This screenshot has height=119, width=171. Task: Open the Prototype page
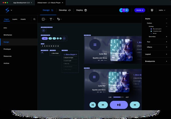click(19, 49)
